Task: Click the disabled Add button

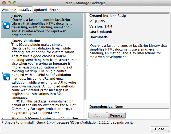Action: [97, 115]
